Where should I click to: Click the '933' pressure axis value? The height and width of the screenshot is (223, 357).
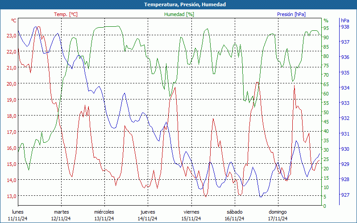point(345,103)
